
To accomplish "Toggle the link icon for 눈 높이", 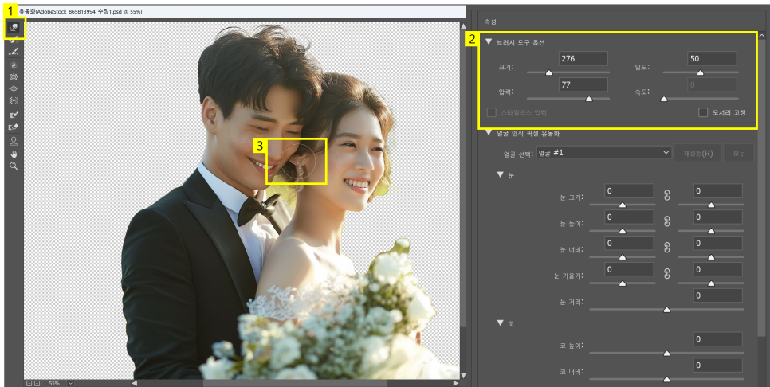I will point(667,221).
